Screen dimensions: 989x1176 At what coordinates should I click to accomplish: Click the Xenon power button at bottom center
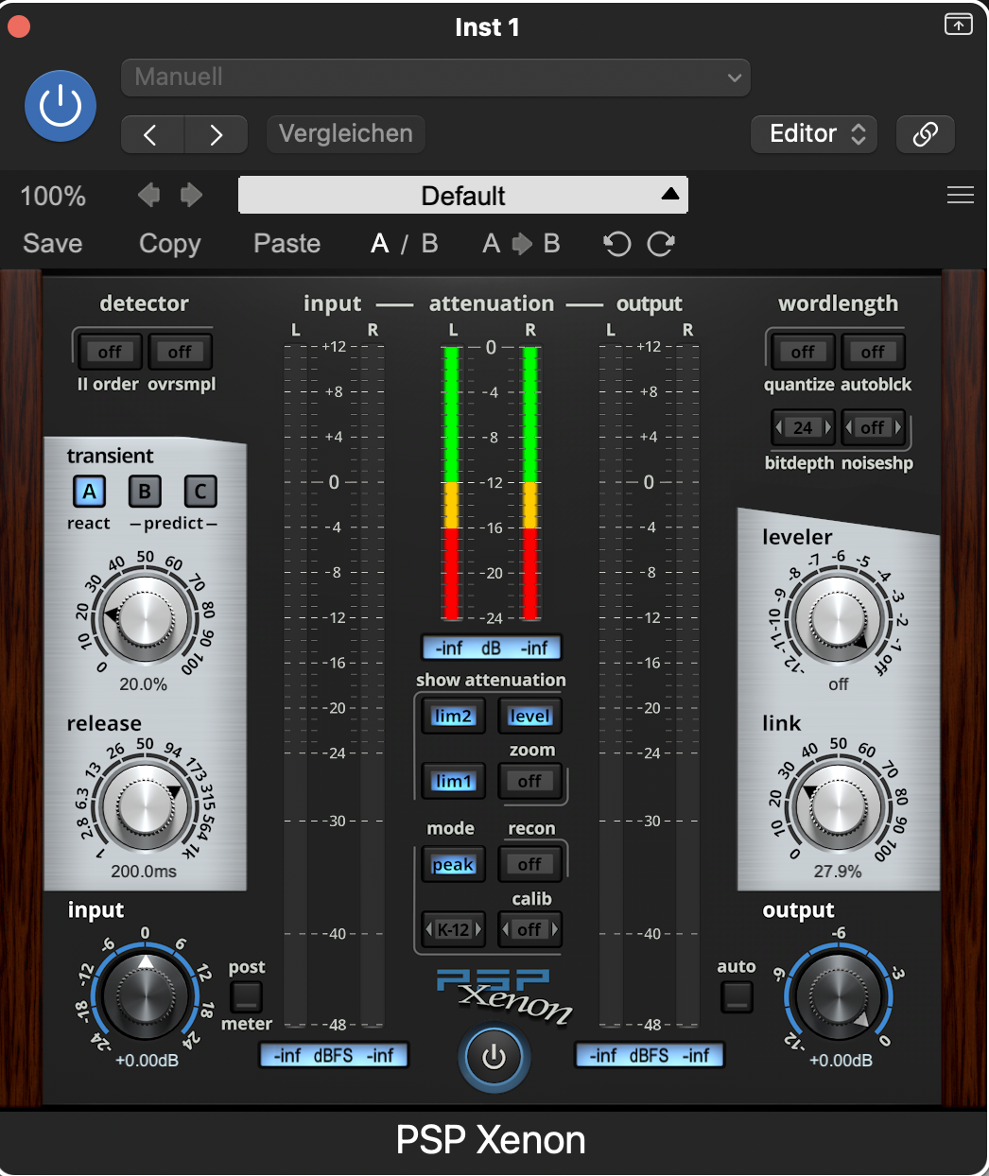pyautogui.click(x=494, y=1058)
